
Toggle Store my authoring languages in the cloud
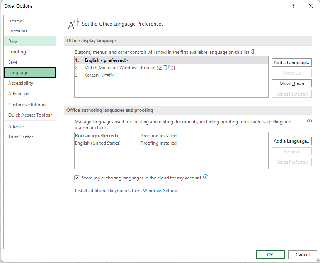[77, 178]
